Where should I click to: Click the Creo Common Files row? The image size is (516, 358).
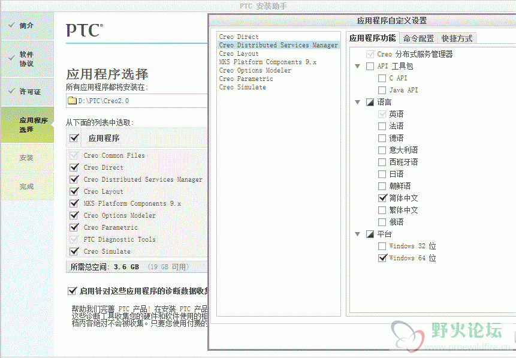[137, 155]
